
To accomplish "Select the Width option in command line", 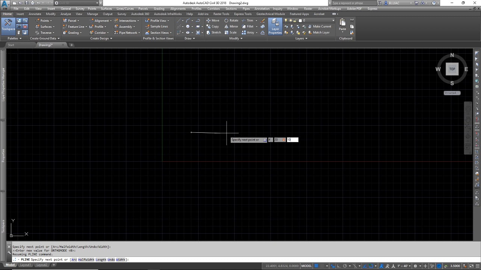I will pos(120,259).
